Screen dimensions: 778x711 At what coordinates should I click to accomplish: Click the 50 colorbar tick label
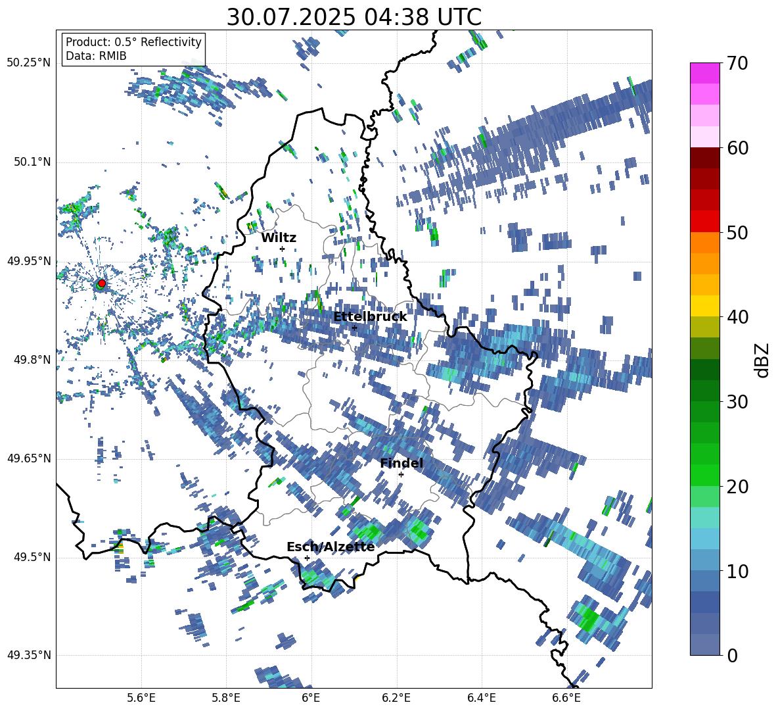(x=737, y=232)
